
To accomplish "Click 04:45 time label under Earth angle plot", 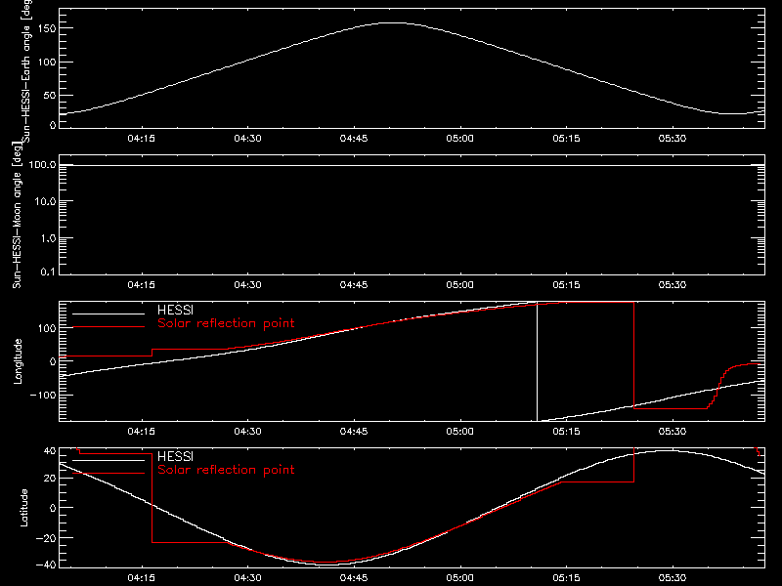I will coord(354,138).
